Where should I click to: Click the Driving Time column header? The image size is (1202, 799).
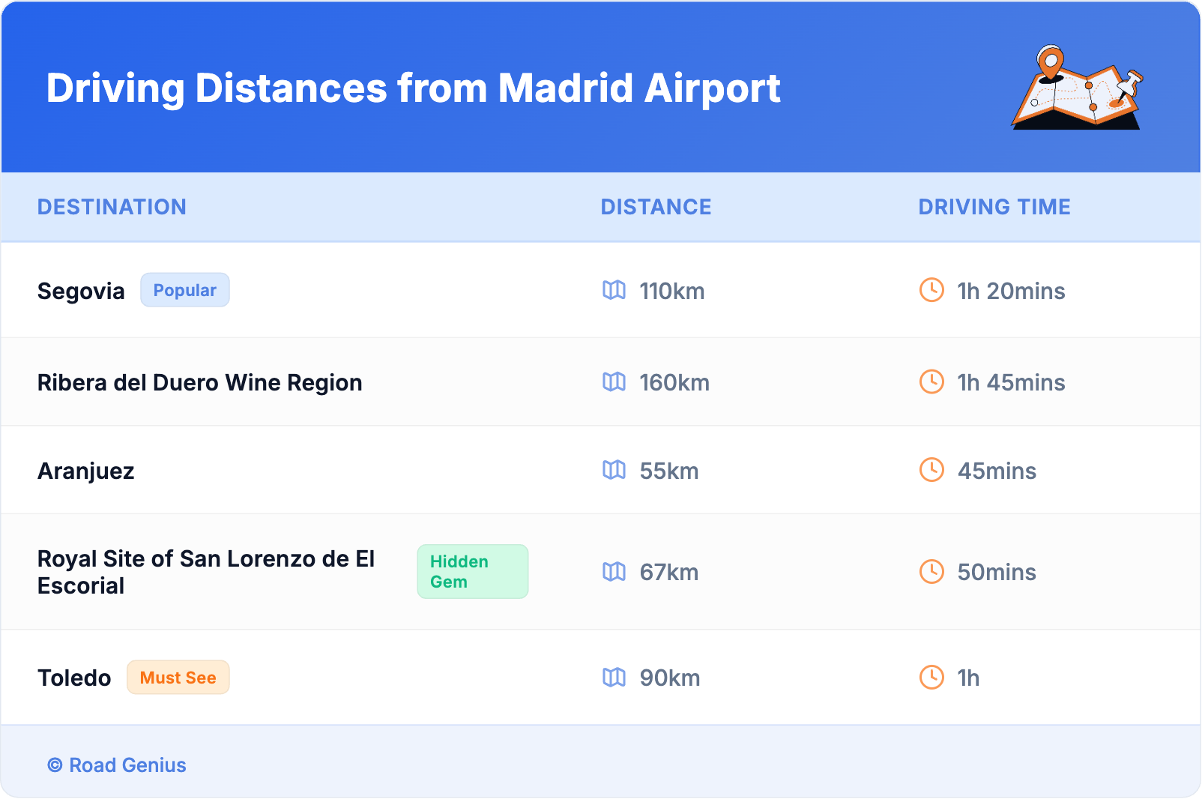pyautogui.click(x=994, y=207)
